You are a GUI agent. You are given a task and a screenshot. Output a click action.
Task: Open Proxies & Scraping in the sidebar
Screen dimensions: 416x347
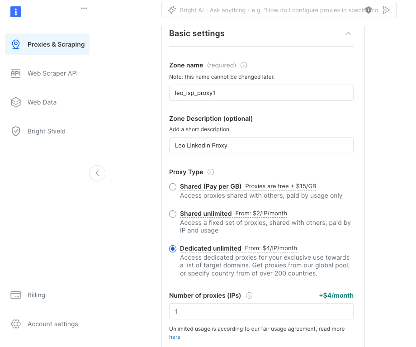click(47, 44)
